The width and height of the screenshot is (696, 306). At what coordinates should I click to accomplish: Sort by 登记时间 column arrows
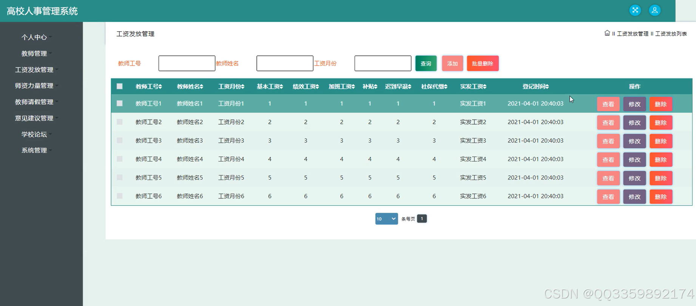[x=547, y=87]
